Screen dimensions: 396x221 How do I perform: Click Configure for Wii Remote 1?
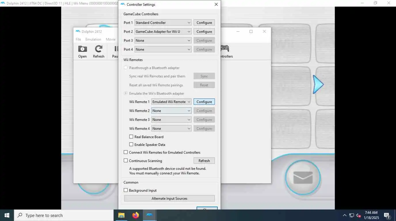204,102
